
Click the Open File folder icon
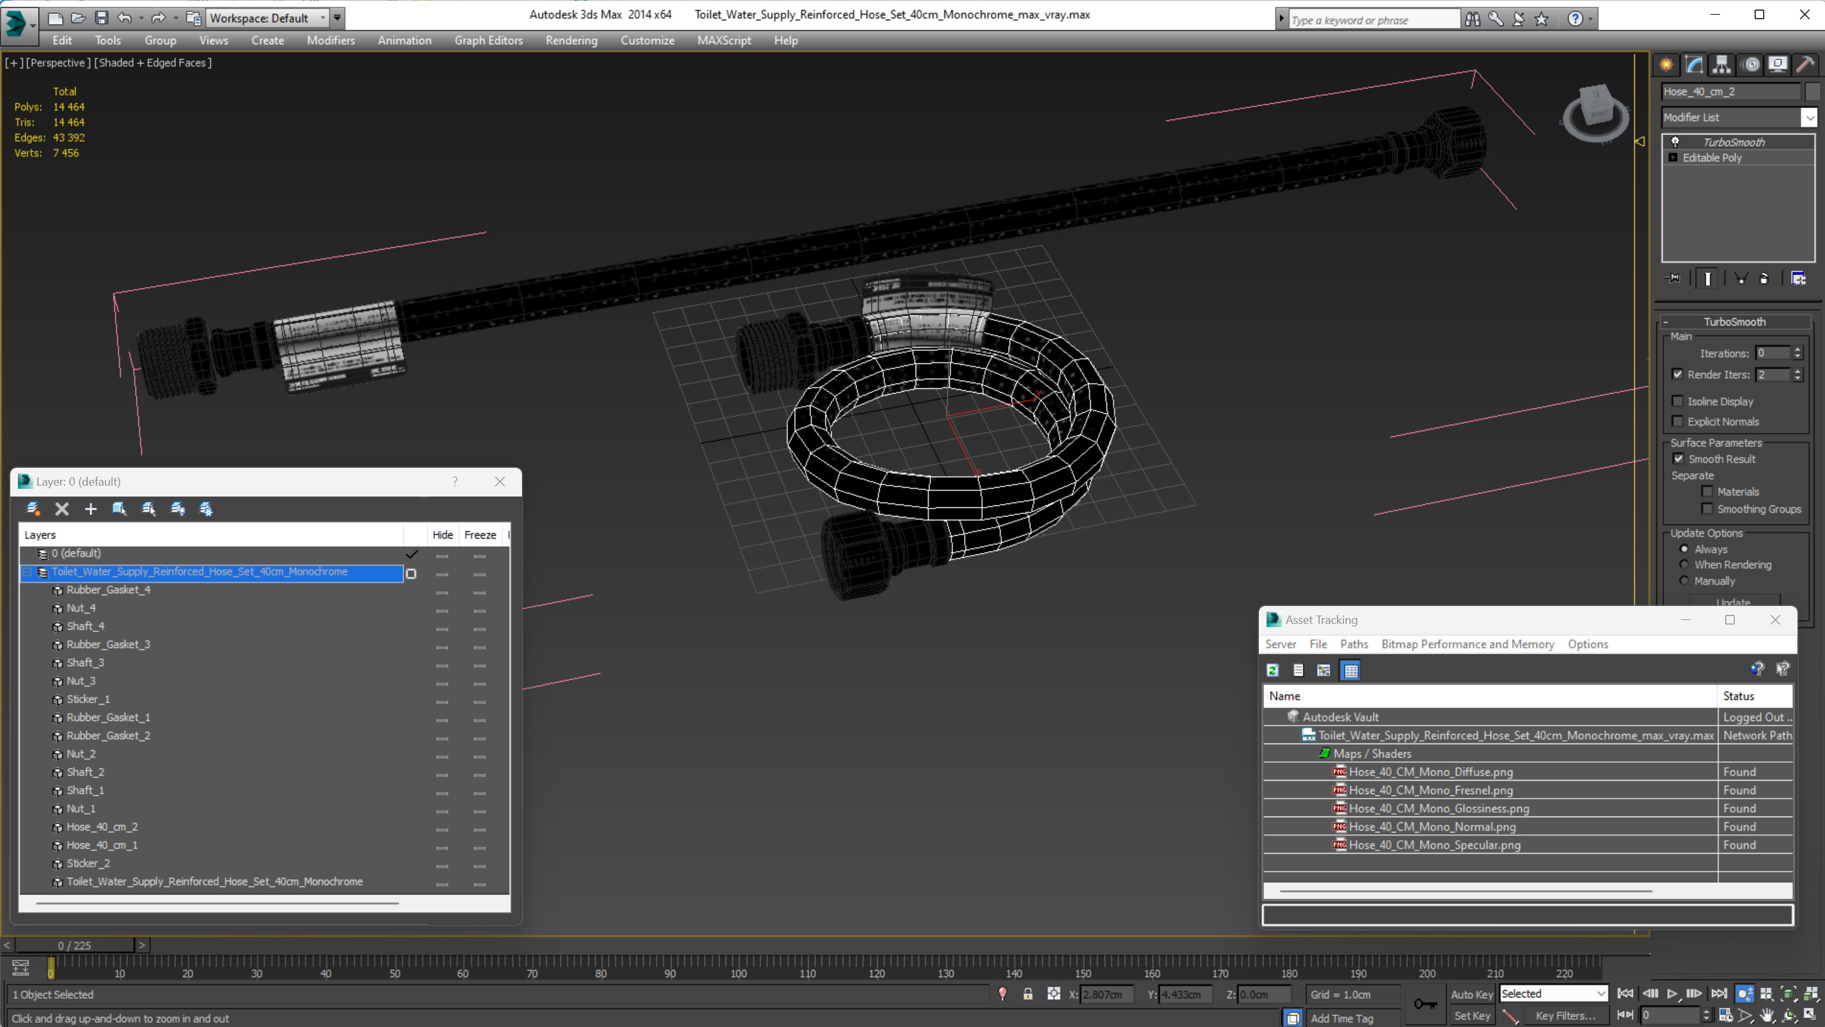click(x=78, y=18)
